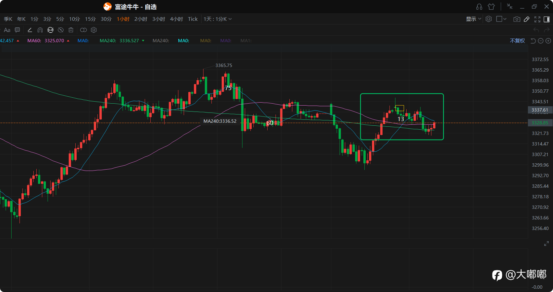Expand the 显示 display dropdown
The image size is (553, 292).
474,19
